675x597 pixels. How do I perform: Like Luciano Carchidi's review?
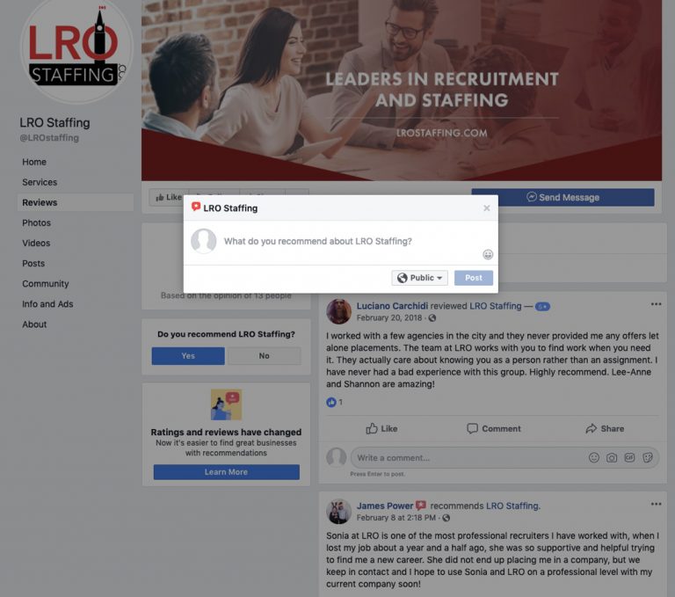[381, 428]
